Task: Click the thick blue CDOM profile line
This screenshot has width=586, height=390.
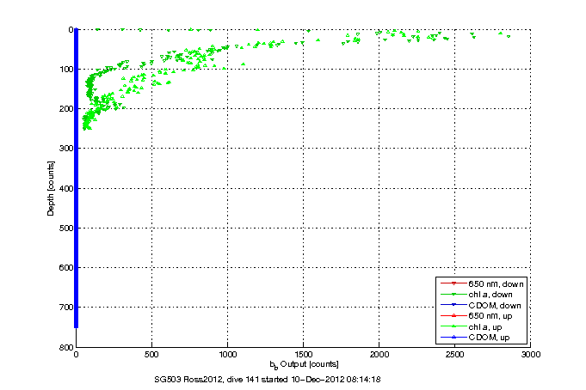Action: tap(77, 179)
